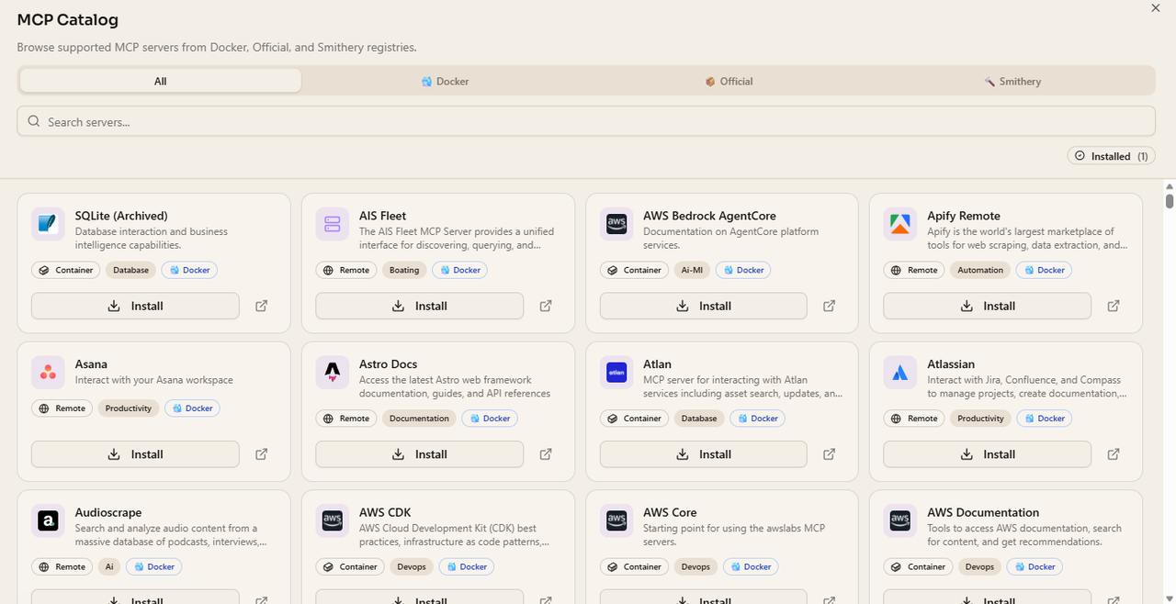Switch to the Docker registry tab
1176x604 pixels.
pyautogui.click(x=445, y=81)
